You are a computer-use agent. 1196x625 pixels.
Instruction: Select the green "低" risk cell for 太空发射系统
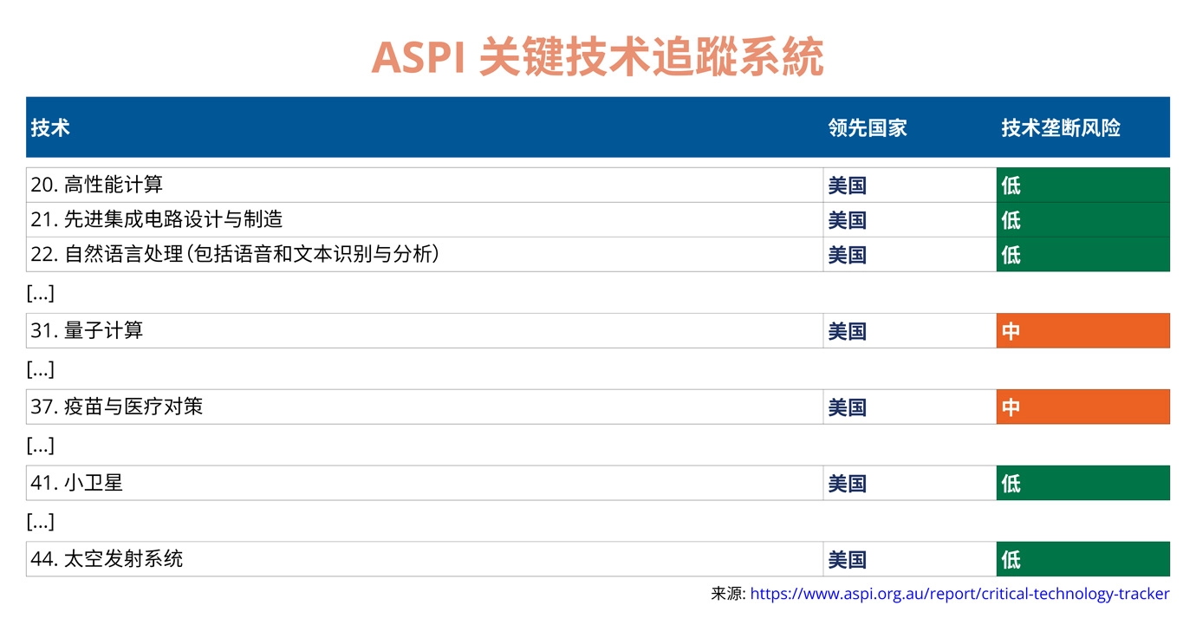(1082, 559)
